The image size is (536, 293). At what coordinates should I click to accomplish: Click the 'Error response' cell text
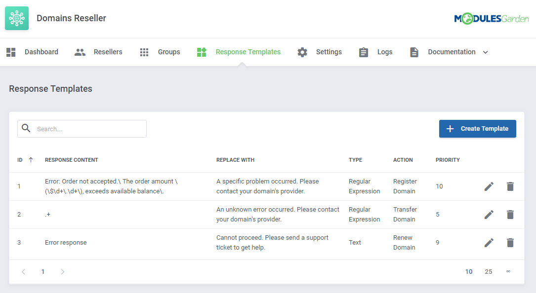tap(66, 243)
